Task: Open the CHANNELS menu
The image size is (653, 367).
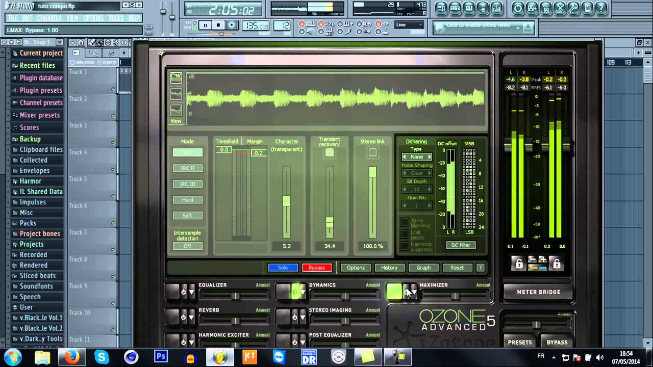Action: (49, 18)
